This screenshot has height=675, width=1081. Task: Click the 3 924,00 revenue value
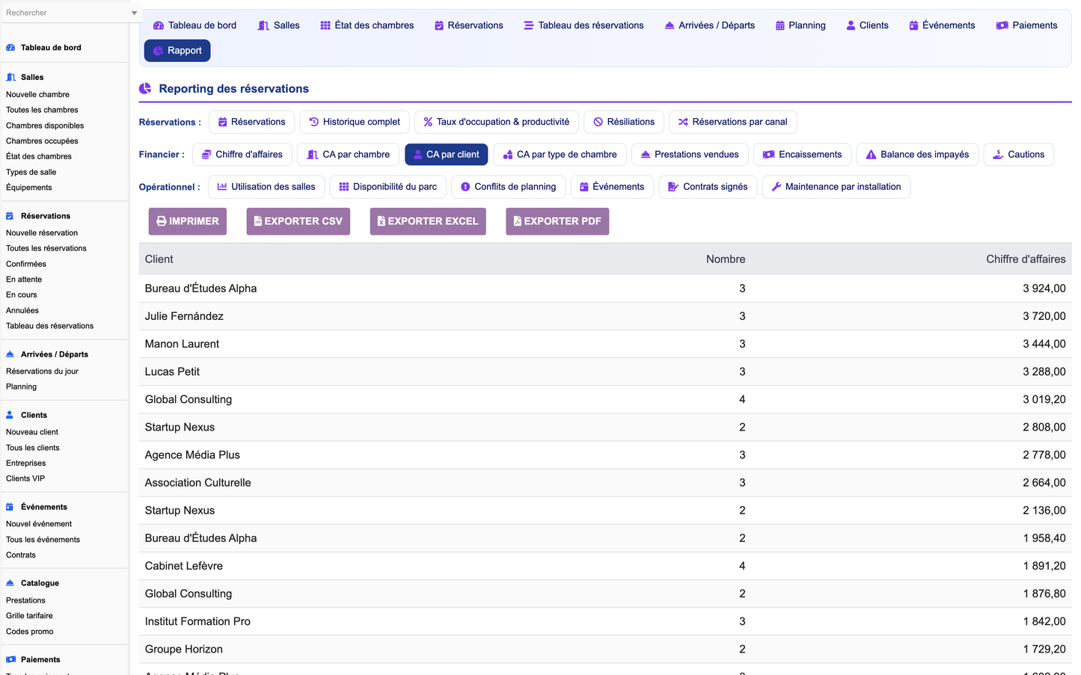click(1044, 289)
